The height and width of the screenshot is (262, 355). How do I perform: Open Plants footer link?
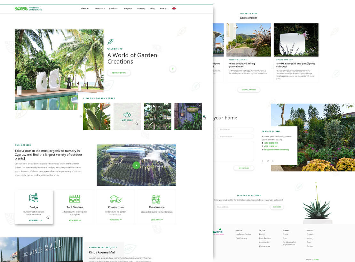[286, 234]
